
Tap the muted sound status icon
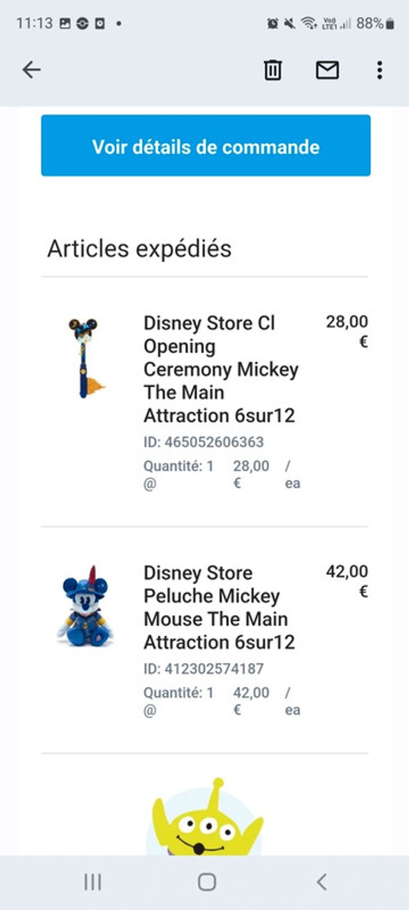click(289, 23)
